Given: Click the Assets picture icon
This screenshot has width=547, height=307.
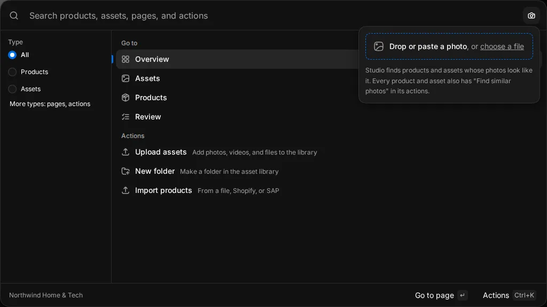Looking at the screenshot, I should [126, 78].
